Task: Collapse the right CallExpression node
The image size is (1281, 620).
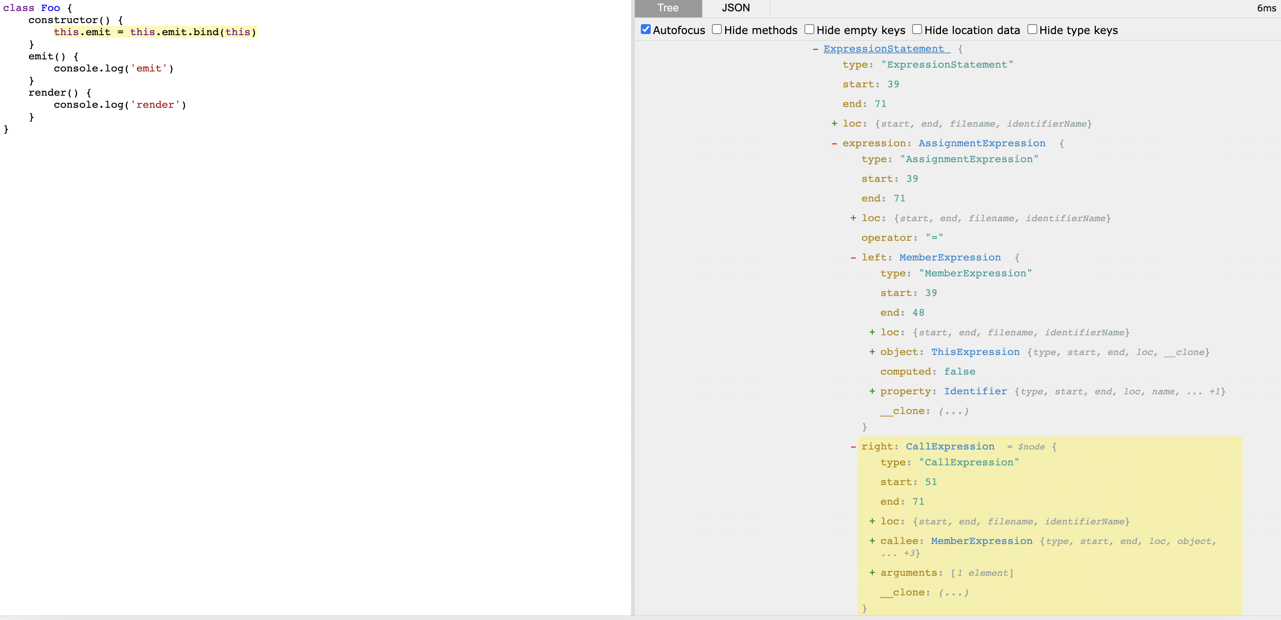Action: point(853,447)
